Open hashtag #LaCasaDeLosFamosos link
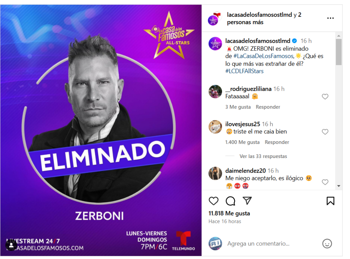The image size is (350, 259). pyautogui.click(x=264, y=56)
